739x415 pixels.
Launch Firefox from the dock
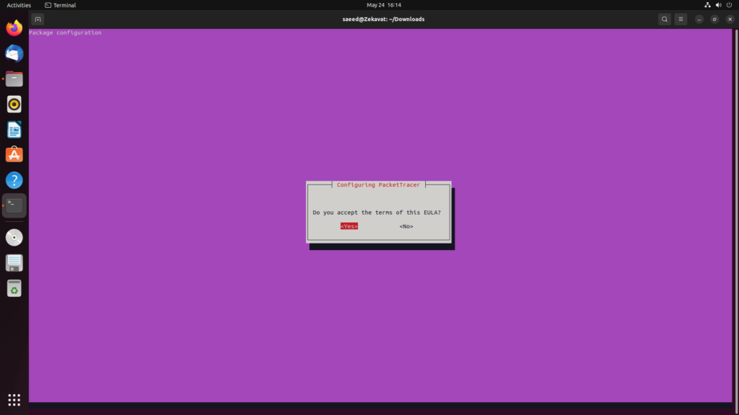[14, 28]
